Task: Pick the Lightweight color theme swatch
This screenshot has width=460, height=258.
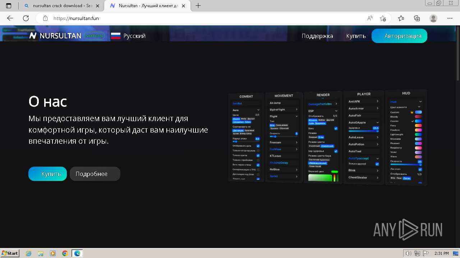Action: tap(418, 134)
